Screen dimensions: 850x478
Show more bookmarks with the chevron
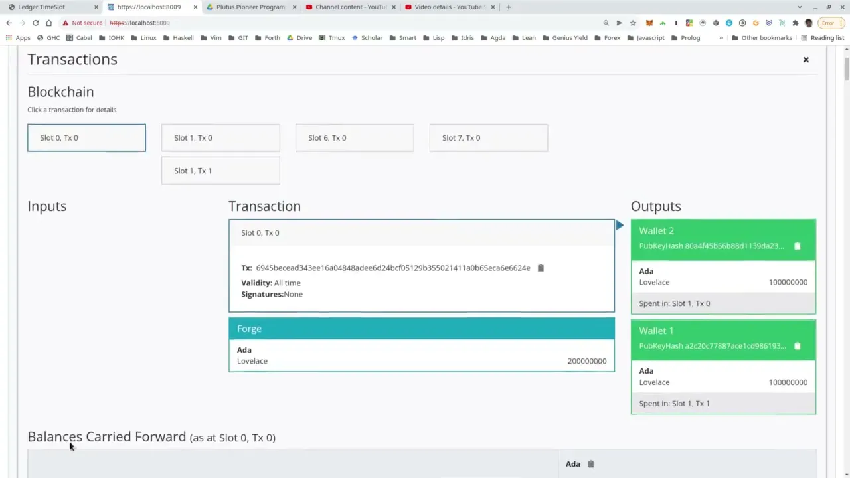click(x=721, y=38)
